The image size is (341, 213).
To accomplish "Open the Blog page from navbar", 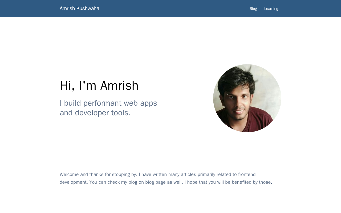I will tap(253, 9).
